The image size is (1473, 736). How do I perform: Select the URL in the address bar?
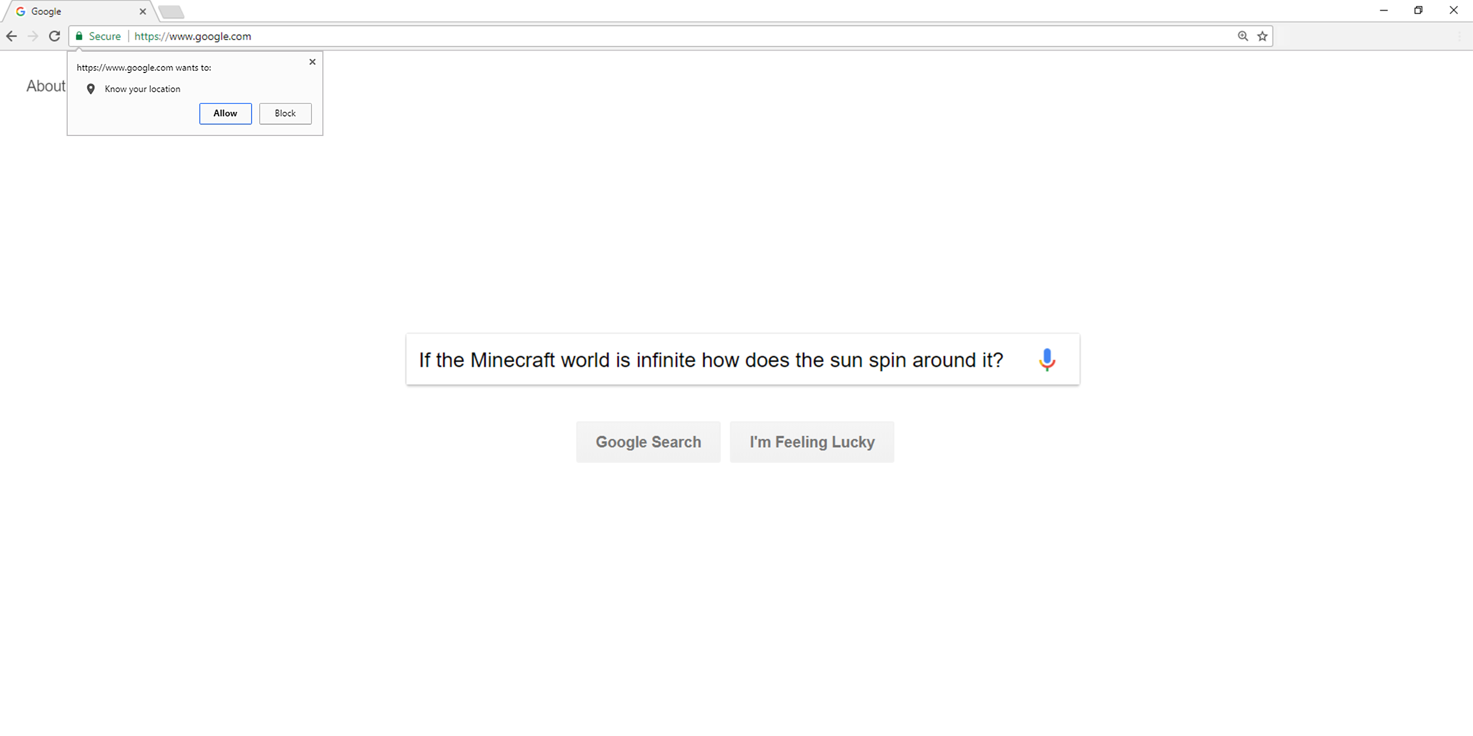point(192,36)
